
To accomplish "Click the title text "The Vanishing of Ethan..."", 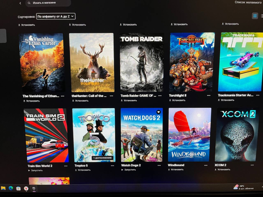I will point(41,96).
